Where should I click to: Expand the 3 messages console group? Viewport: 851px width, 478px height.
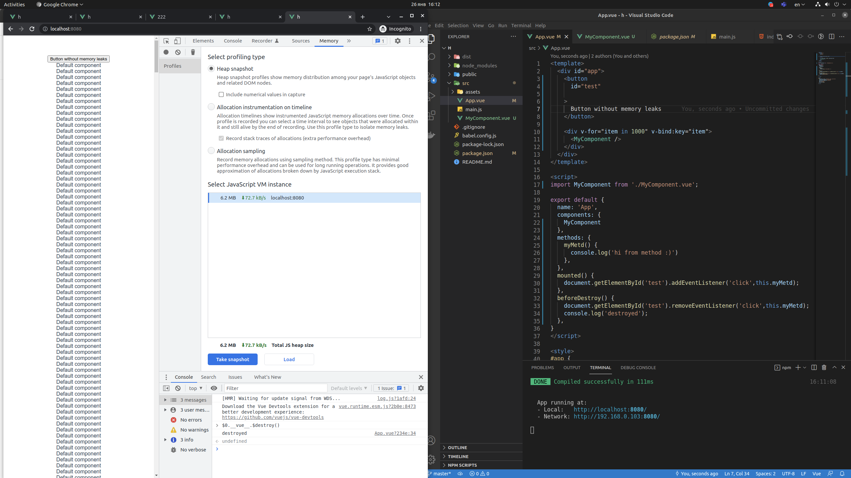tap(166, 400)
